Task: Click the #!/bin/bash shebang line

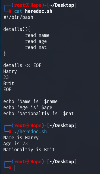Action: coord(18,17)
